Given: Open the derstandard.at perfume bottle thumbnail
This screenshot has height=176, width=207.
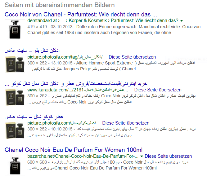Looking at the screenshot, I should click(15, 29).
